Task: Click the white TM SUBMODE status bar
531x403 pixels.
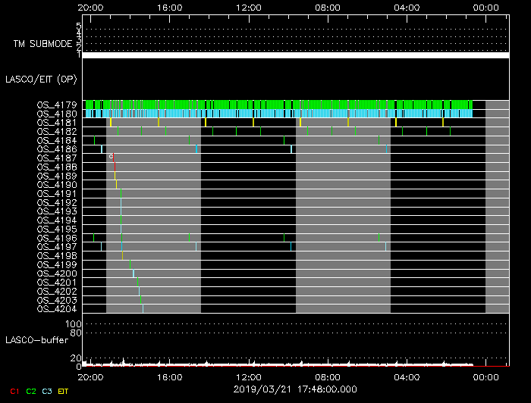Action: coord(295,55)
